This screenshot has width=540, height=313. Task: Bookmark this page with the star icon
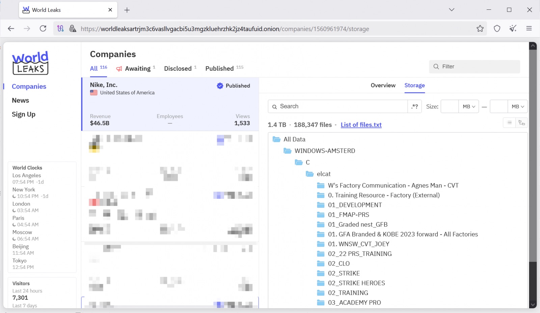click(x=480, y=29)
